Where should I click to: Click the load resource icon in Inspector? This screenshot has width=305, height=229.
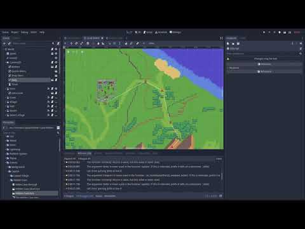click(x=233, y=43)
